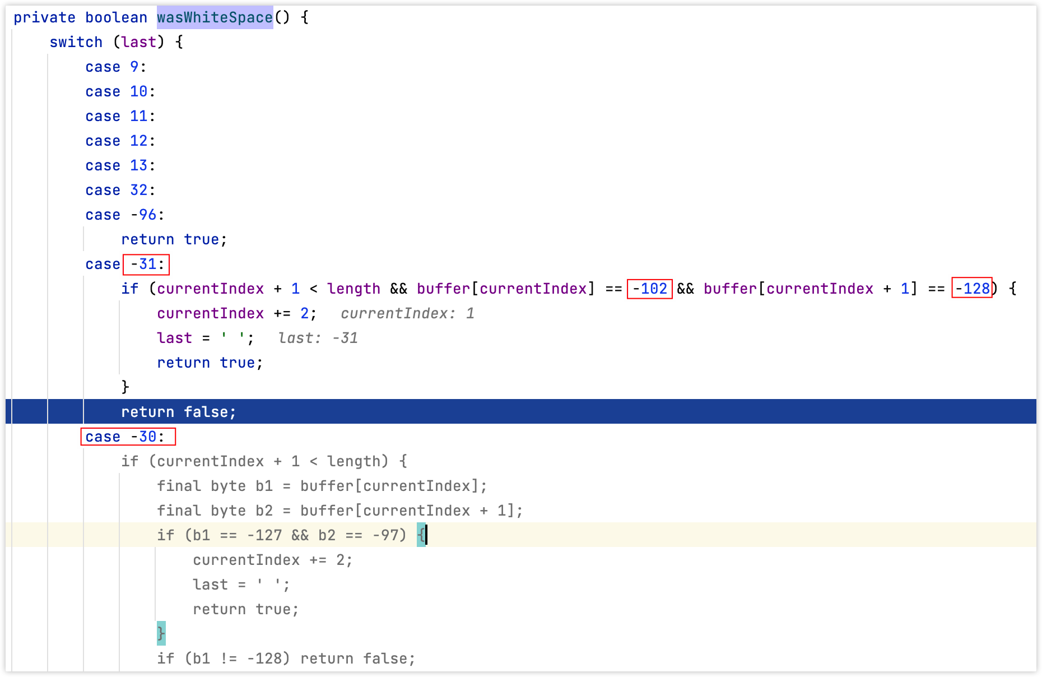Viewport: 1042px width, 677px height.
Task: Click the final byte b2 declaration
Action: [339, 511]
